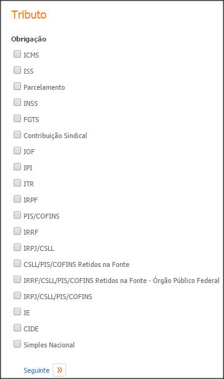Click the double-chevron next arrow icon

coord(59,370)
